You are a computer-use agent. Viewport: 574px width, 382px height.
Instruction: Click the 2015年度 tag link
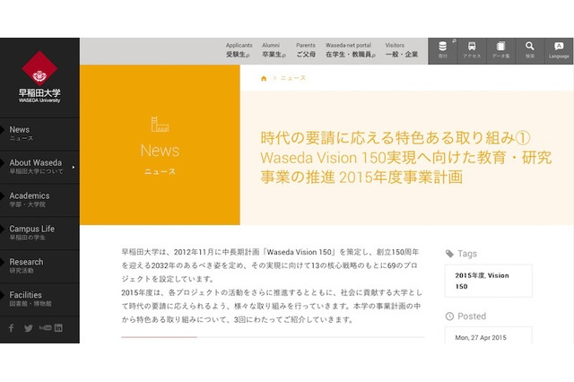click(x=470, y=275)
